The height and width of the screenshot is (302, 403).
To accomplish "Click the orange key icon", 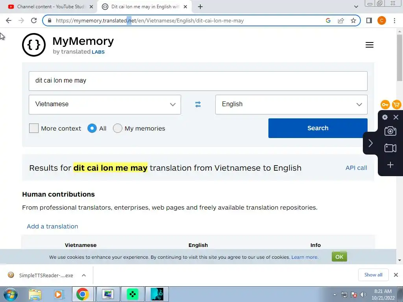I will click(385, 105).
